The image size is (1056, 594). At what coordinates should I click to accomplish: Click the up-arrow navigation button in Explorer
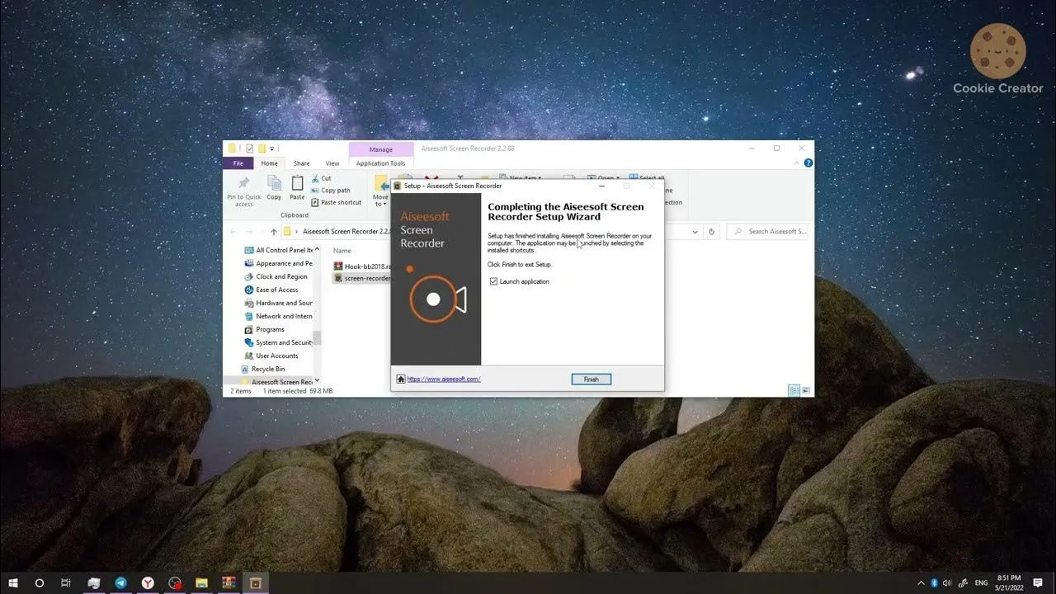pos(274,232)
